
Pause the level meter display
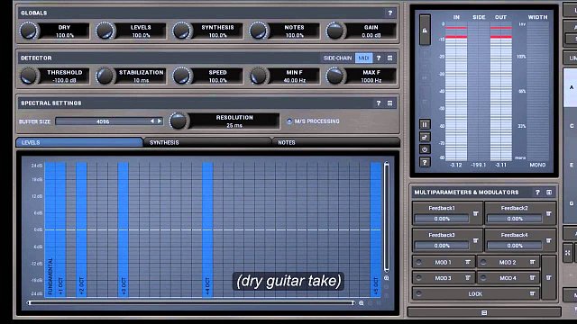pos(425,124)
